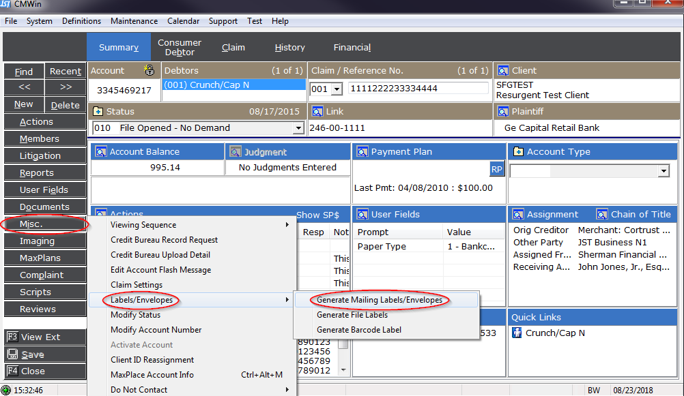This screenshot has height=396, width=684.
Task: Click the magnifier icon next to Link
Action: pos(317,111)
